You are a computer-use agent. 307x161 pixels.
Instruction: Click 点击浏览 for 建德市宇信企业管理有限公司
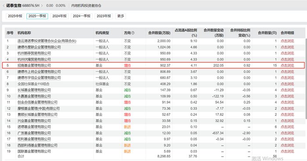(x=287, y=78)
